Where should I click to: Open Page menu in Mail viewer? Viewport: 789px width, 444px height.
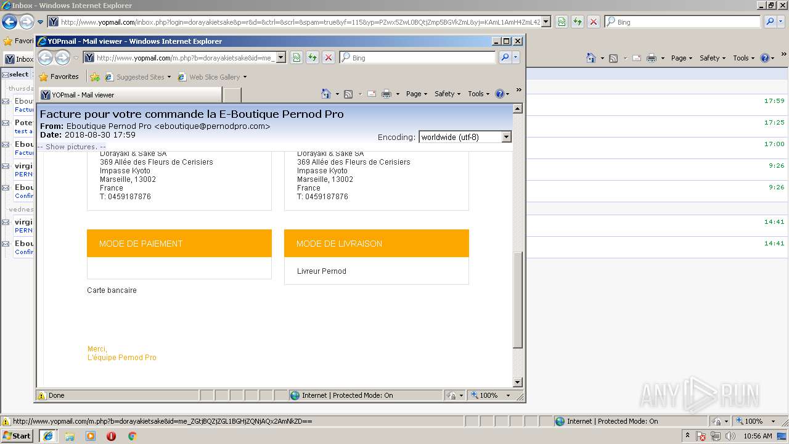point(417,94)
